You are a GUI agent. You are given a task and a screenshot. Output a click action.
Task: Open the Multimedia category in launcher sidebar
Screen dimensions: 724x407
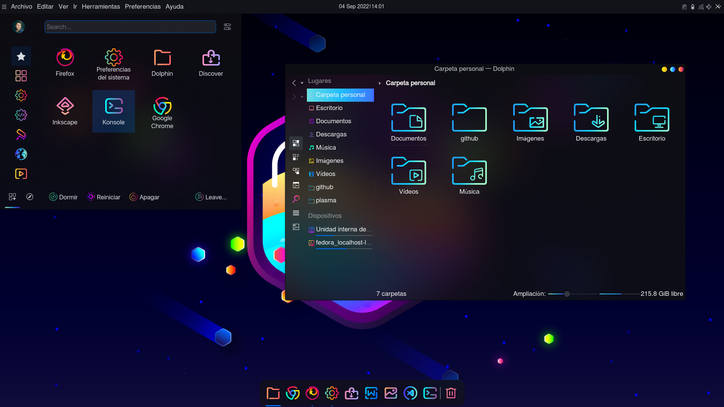coord(21,174)
